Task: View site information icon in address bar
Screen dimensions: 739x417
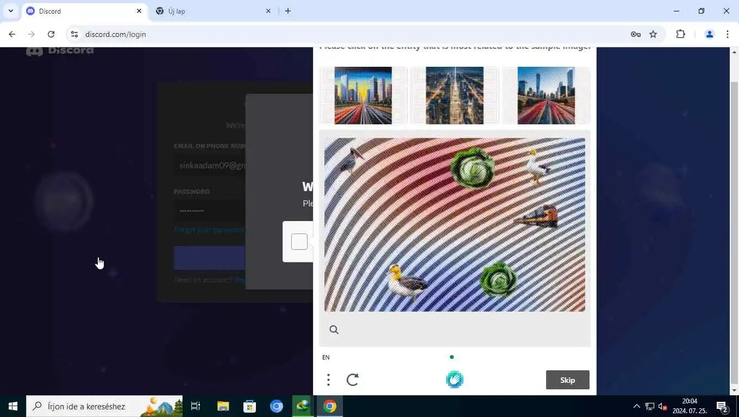Action: [x=74, y=34]
